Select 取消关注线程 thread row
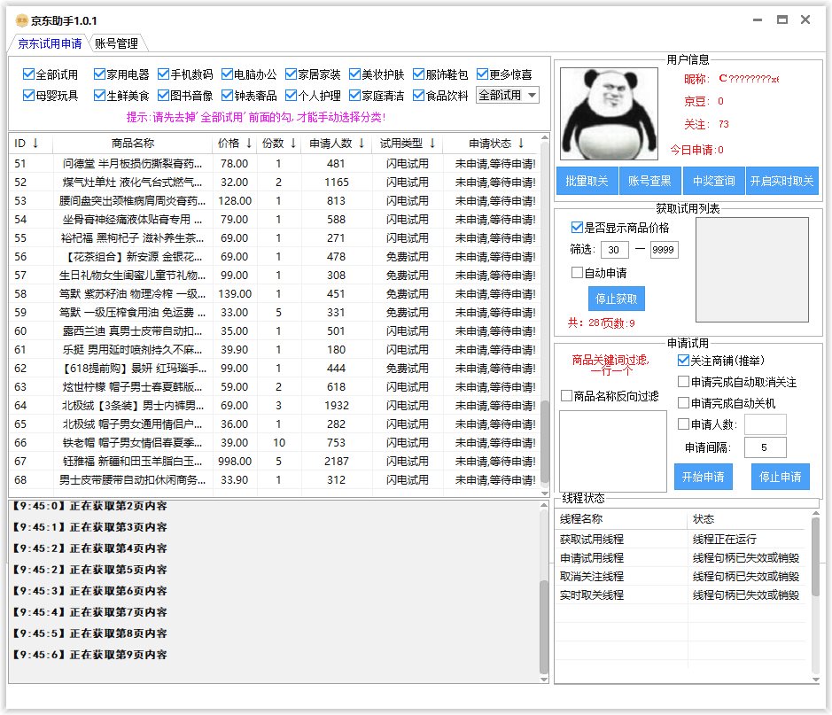 (682, 577)
